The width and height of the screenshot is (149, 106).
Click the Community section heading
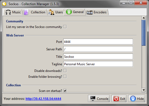[x=15, y=21]
